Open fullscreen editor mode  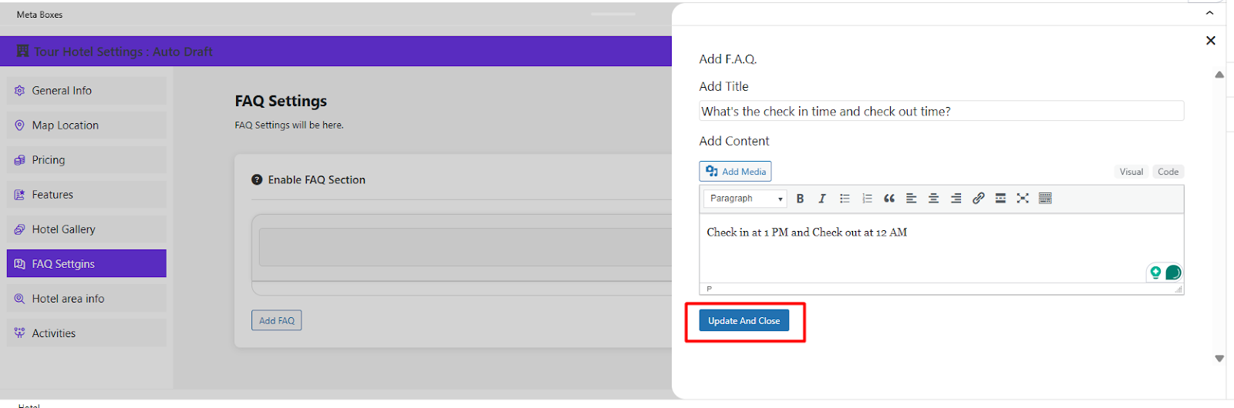click(1023, 199)
